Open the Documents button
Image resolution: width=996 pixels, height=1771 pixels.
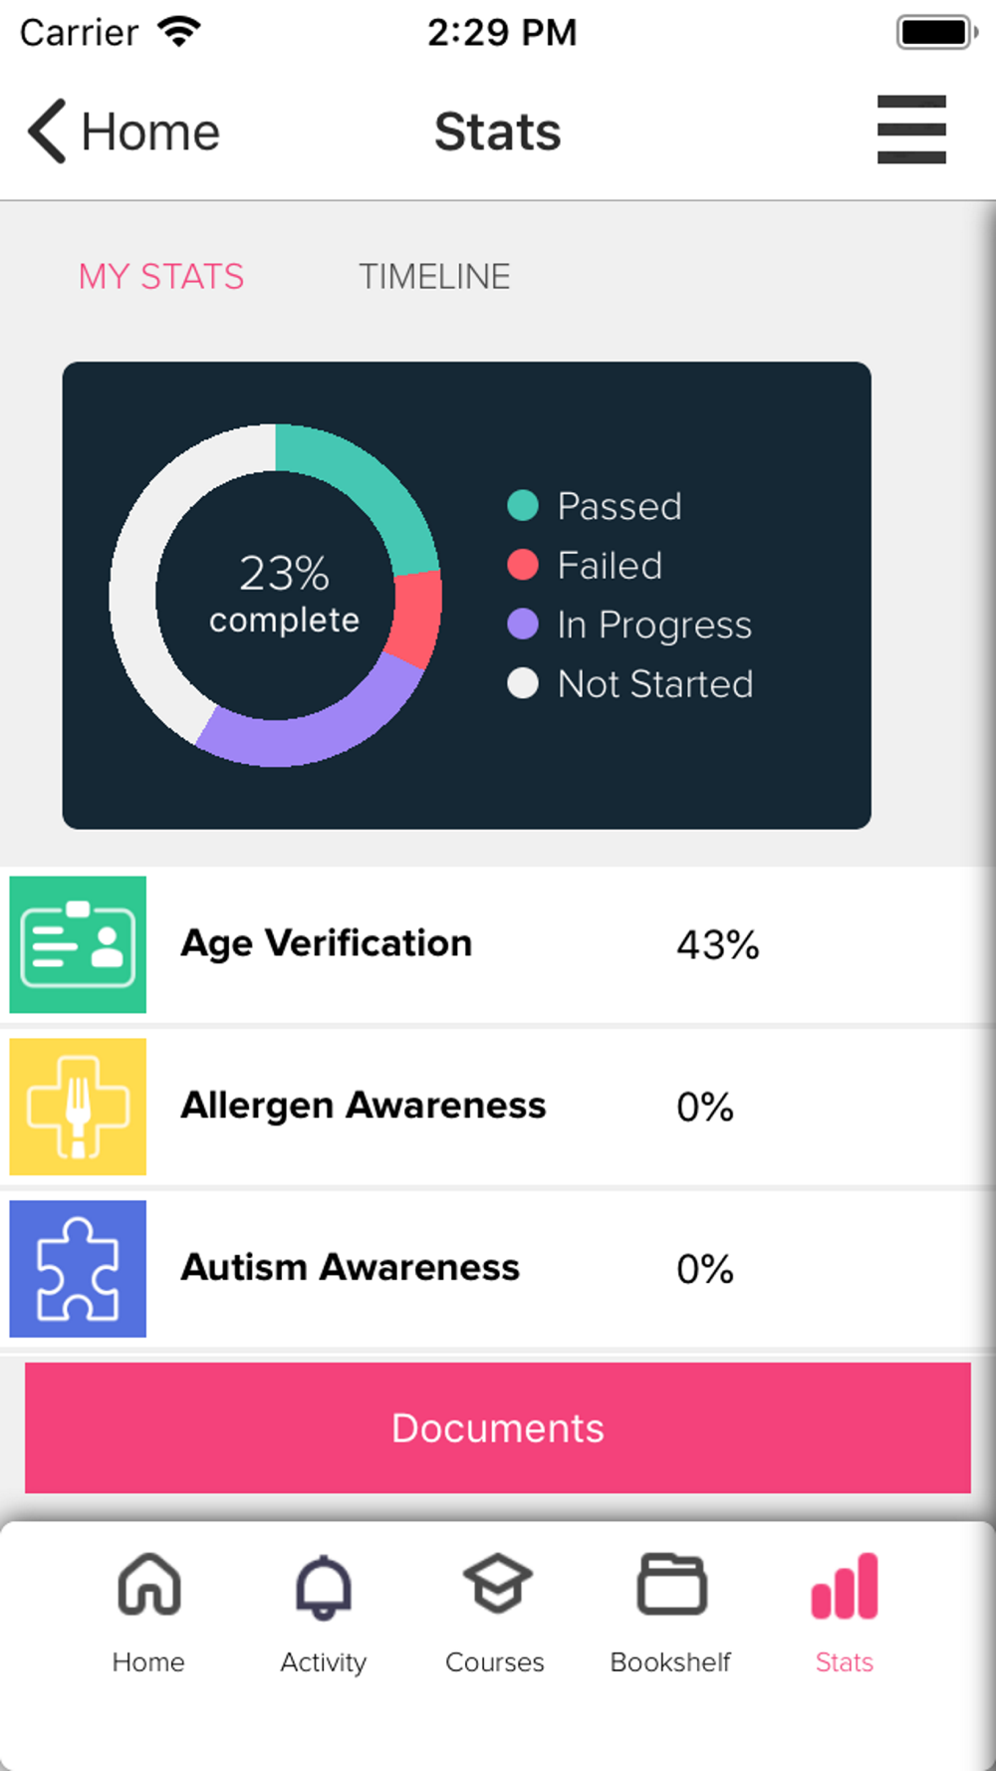[x=498, y=1427]
